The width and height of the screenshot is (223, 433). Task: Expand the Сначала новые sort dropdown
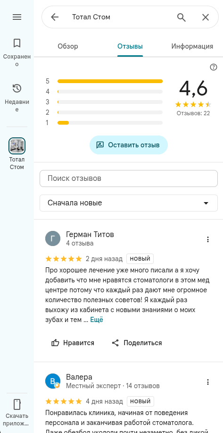tap(129, 203)
